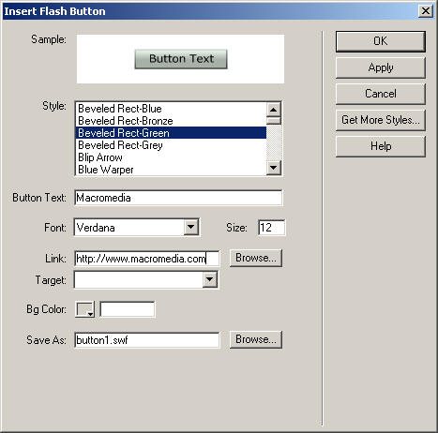This screenshot has width=438, height=433.
Task: Cancel the Insert Flash Button dialog
Action: [381, 94]
